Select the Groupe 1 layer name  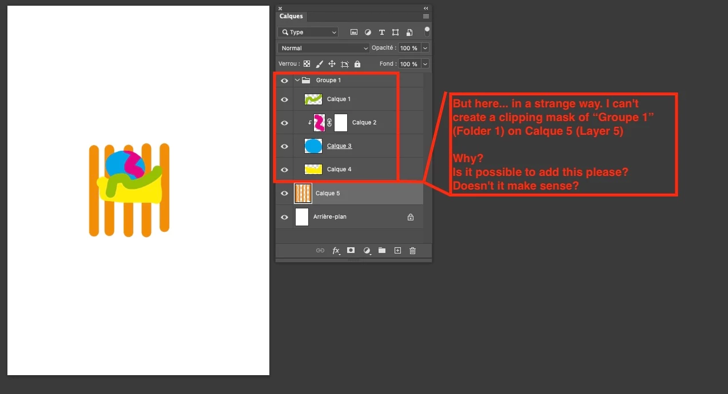(x=328, y=81)
